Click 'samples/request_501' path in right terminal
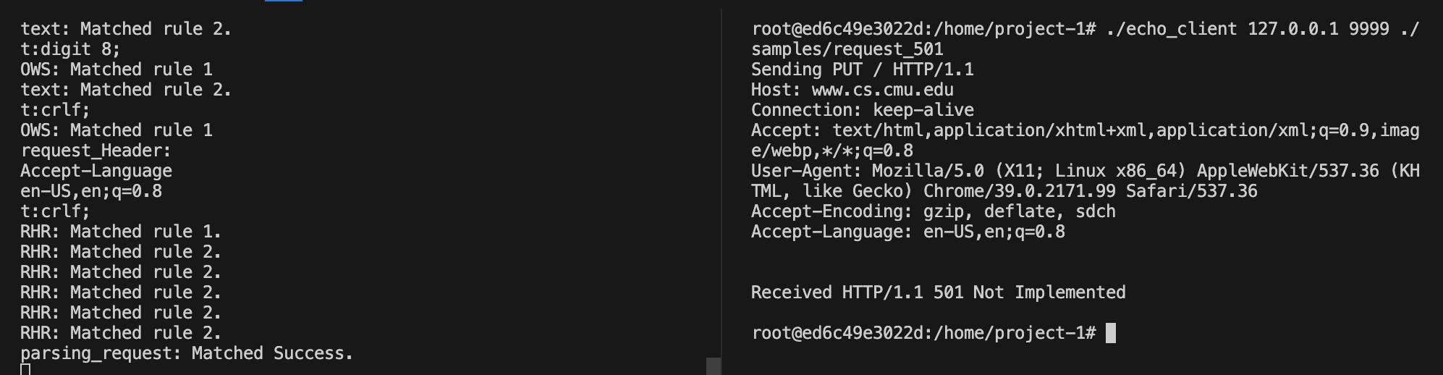 pyautogui.click(x=847, y=49)
